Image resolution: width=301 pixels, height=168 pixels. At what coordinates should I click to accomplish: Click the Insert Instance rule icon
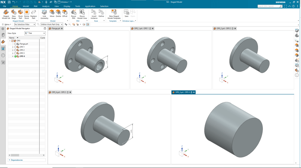click(94, 14)
